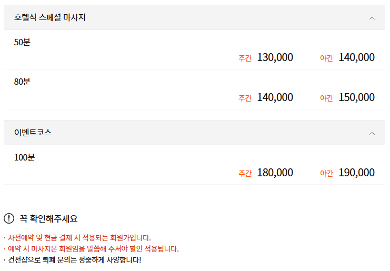Viewport: 390px width, 271px height.
Task: Click the 80분 주간 price 140,000
Action: [x=275, y=97]
